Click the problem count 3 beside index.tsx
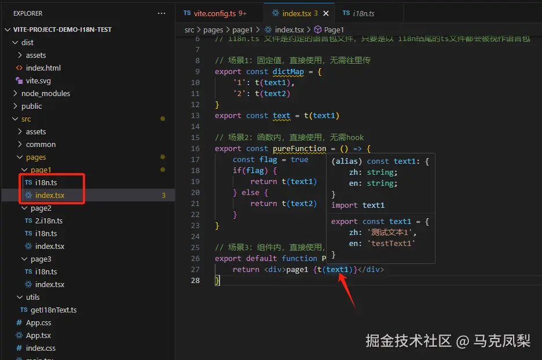This screenshot has height=360, width=542. click(x=163, y=196)
